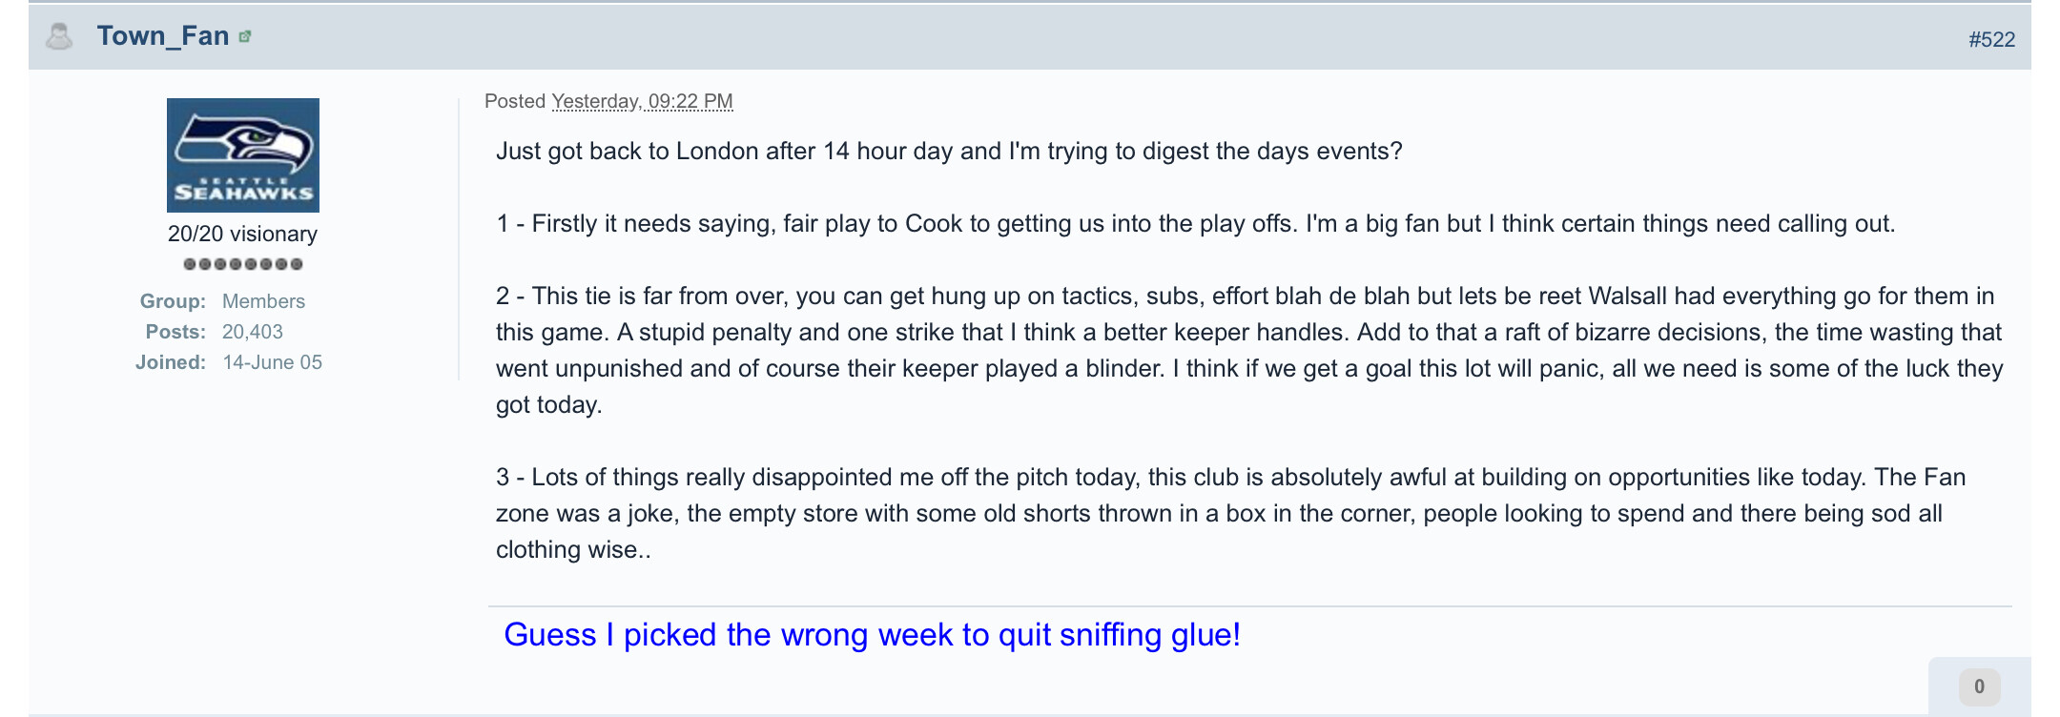
Task: Click the reputation score '0' badge
Action: pyautogui.click(x=1979, y=686)
